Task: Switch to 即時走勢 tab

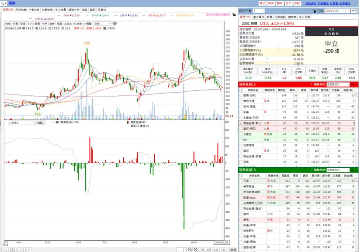Action: pyautogui.click(x=21, y=10)
